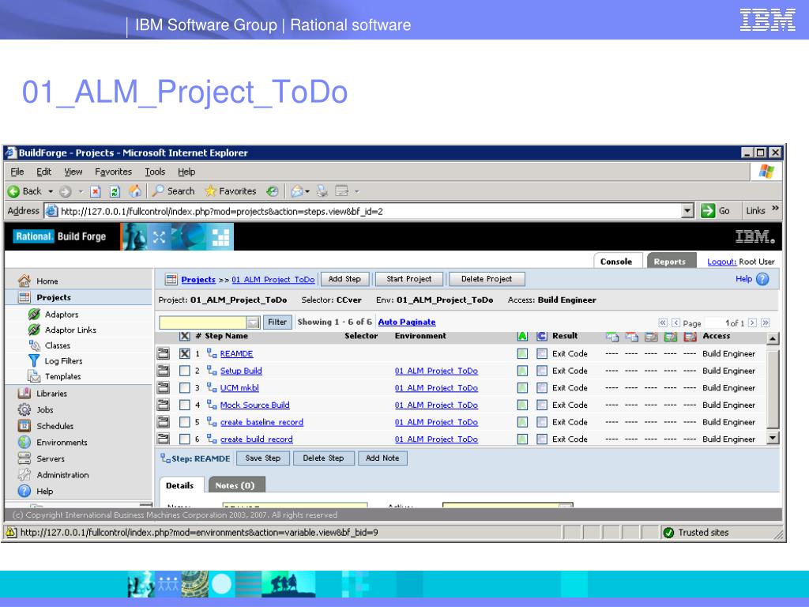809x607 pixels.
Task: Open Classes in sidebar
Action: [x=57, y=345]
